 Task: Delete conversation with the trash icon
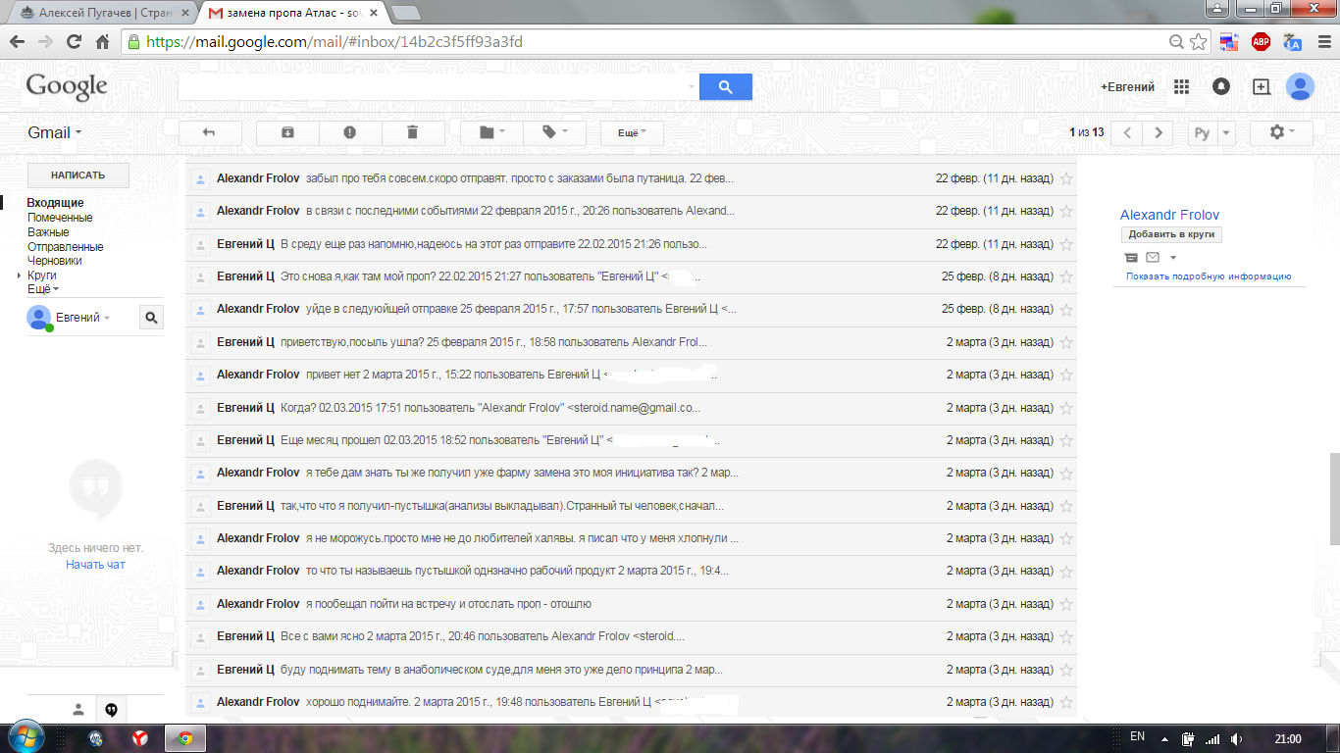412,133
